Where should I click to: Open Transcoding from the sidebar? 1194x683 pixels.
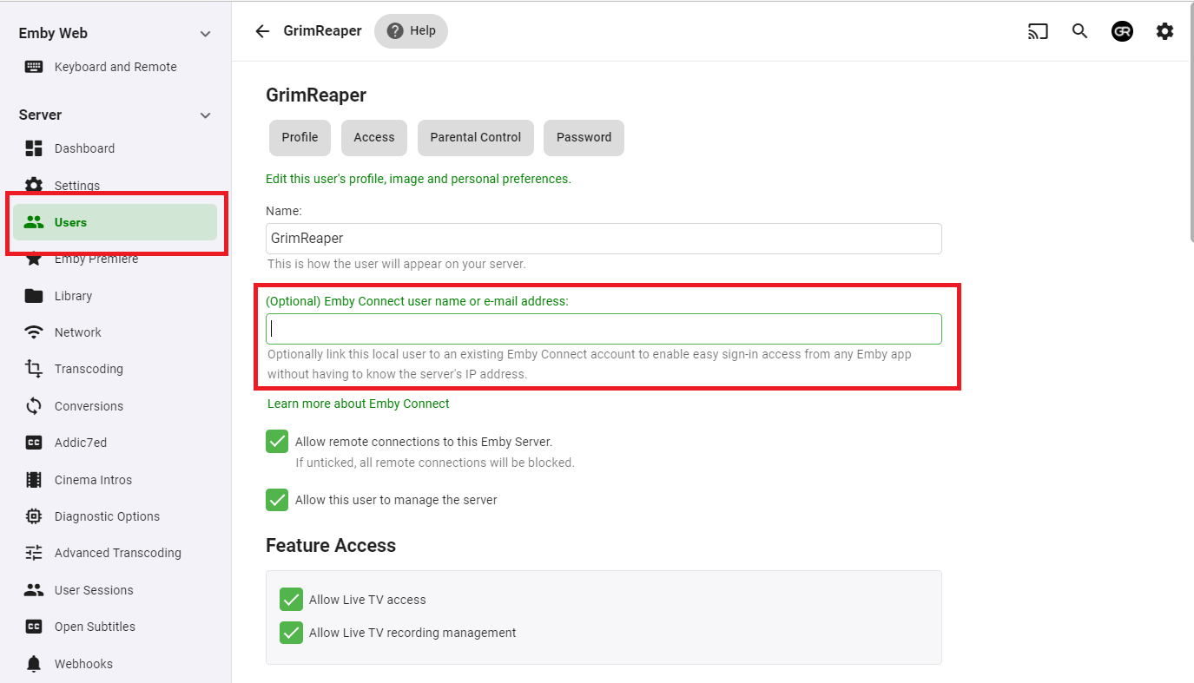(x=89, y=369)
